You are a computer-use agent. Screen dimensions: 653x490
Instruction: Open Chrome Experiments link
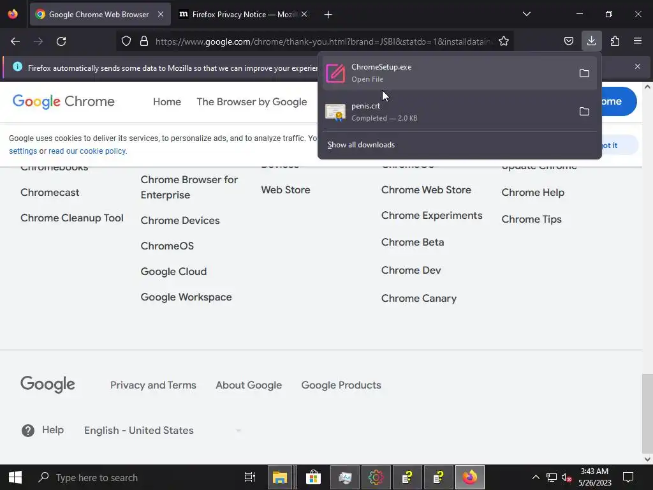point(432,216)
